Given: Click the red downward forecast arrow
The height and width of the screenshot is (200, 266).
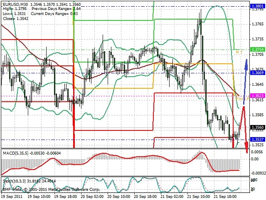Looking at the screenshot, I should pyautogui.click(x=244, y=130).
